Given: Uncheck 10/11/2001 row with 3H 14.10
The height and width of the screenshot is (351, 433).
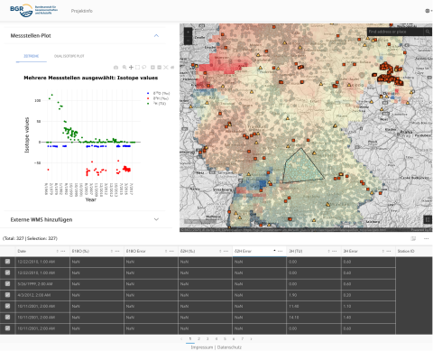Looking at the screenshot, I should [x=7, y=318].
